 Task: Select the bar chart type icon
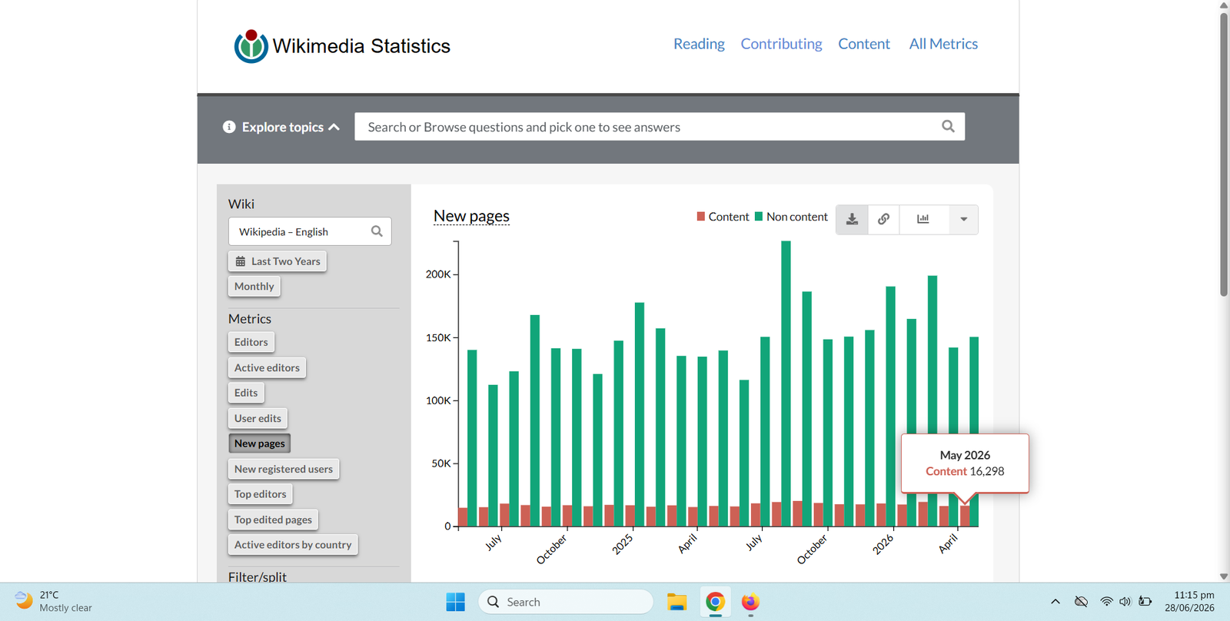(923, 219)
